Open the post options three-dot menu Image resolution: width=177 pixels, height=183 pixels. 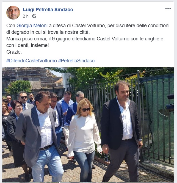click(x=168, y=9)
